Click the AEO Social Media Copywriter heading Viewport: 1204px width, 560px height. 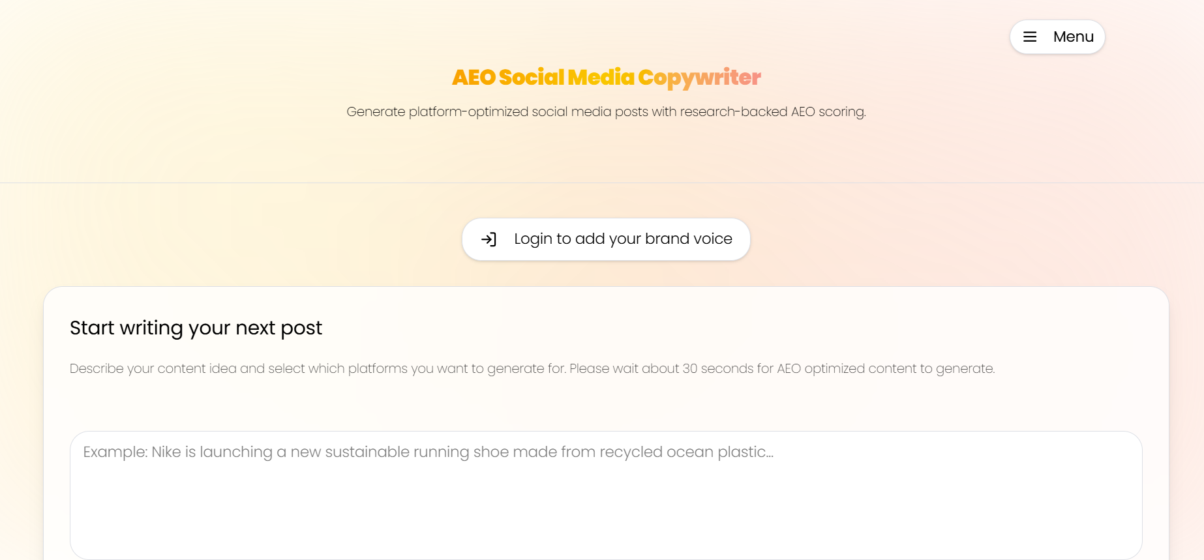point(605,78)
